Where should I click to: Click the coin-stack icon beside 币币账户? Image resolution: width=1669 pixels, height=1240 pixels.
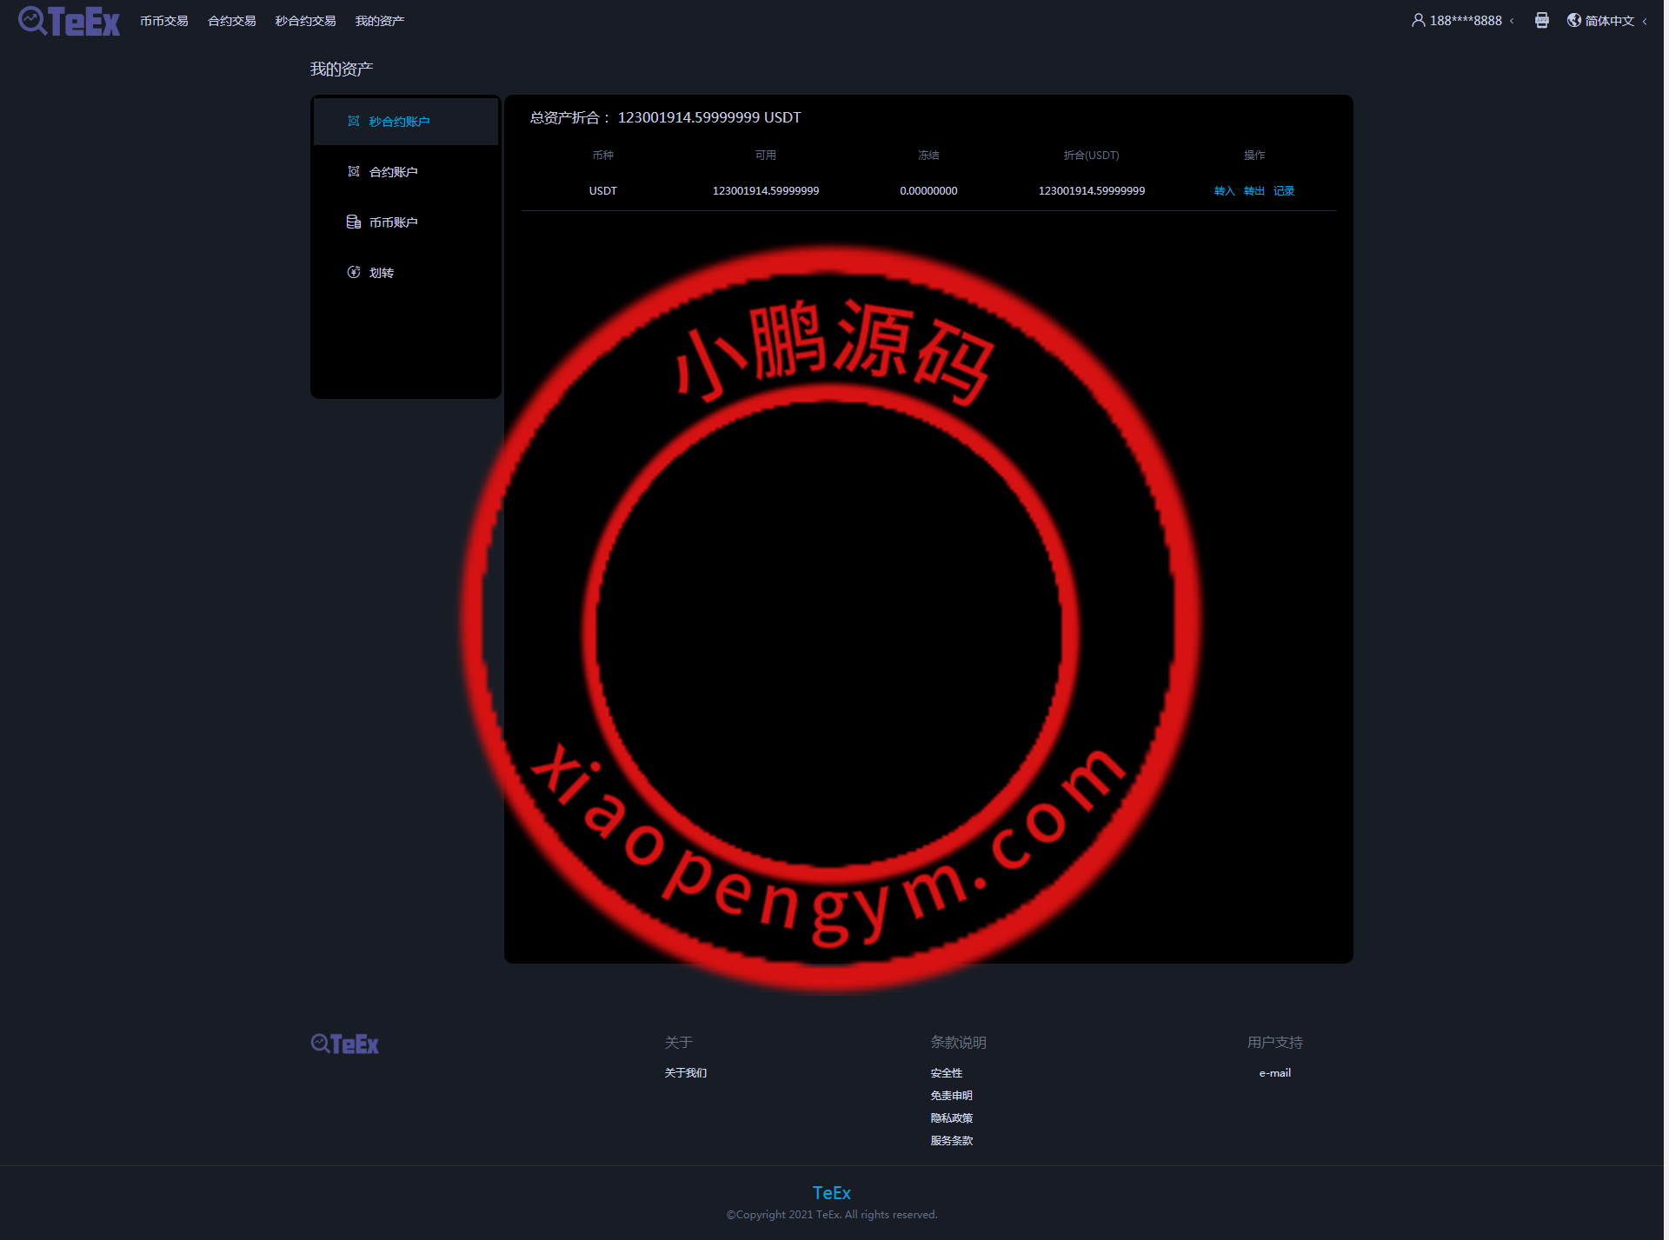[352, 222]
